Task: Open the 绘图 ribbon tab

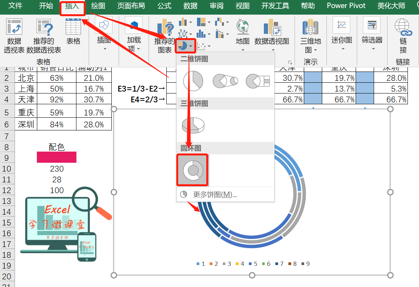Action: pyautogui.click(x=98, y=6)
